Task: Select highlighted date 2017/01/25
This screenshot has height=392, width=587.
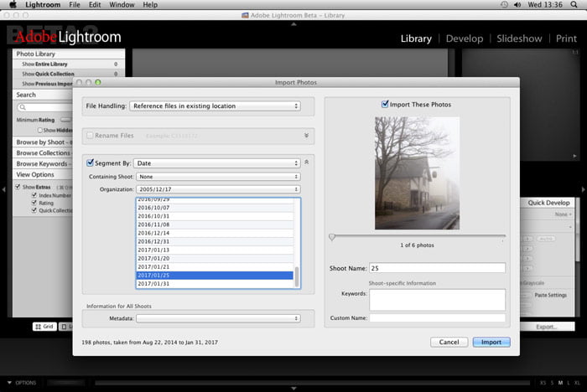Action: click(215, 276)
